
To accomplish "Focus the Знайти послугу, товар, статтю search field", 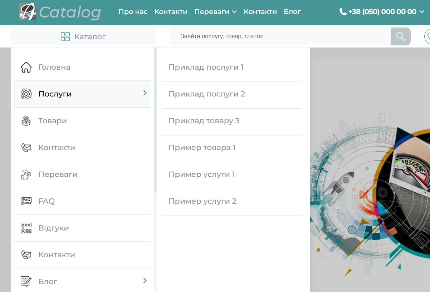I will 279,36.
